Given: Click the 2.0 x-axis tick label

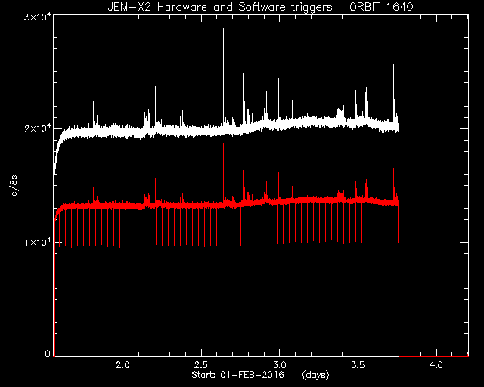Looking at the screenshot, I should tap(123, 365).
